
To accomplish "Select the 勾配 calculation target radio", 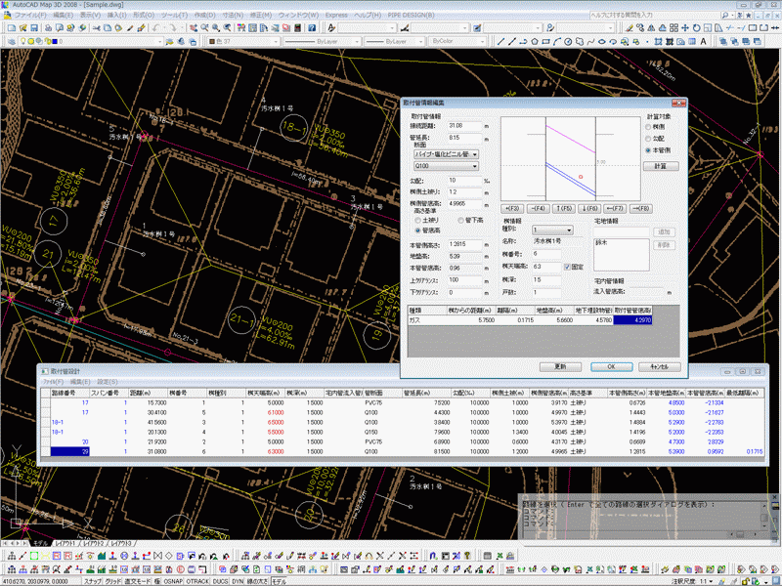I will (x=649, y=140).
